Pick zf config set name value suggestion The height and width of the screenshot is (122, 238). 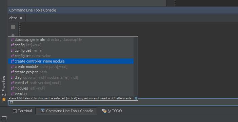coord(71,56)
